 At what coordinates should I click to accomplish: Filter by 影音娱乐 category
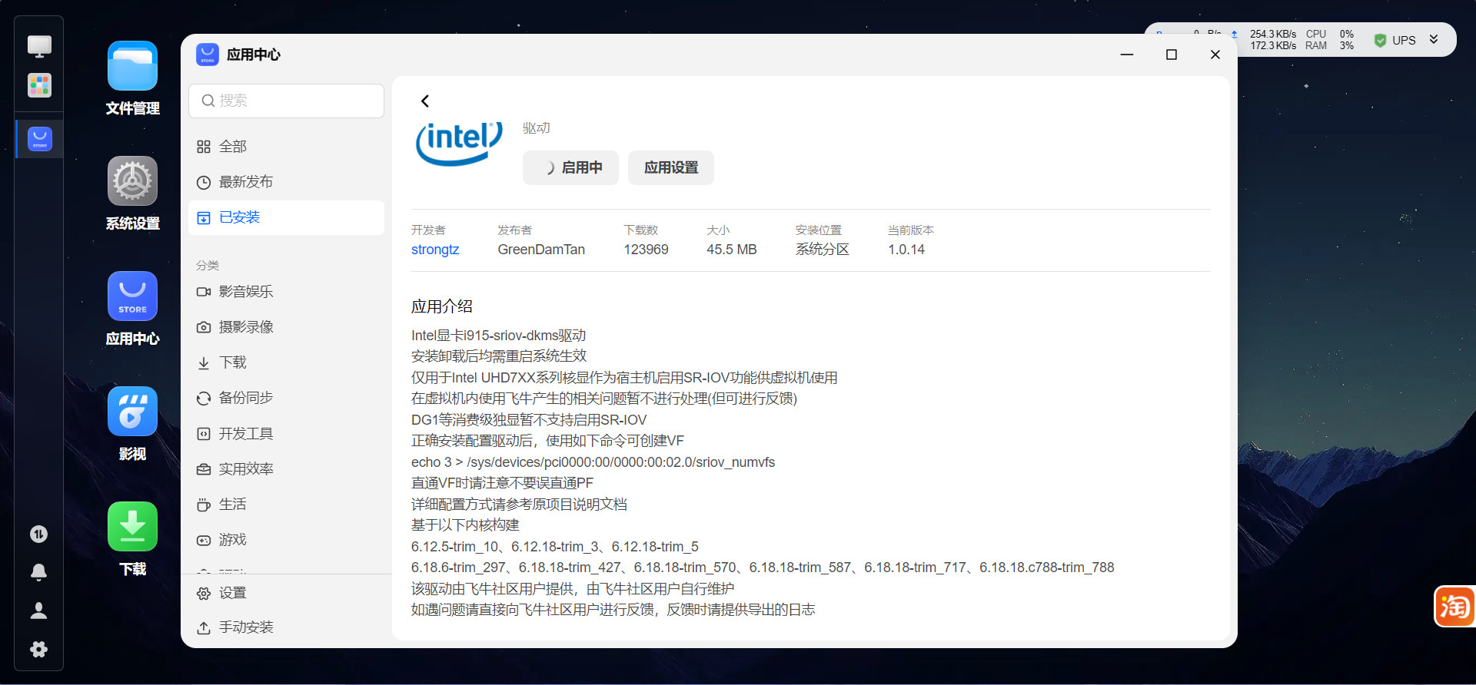pos(286,292)
